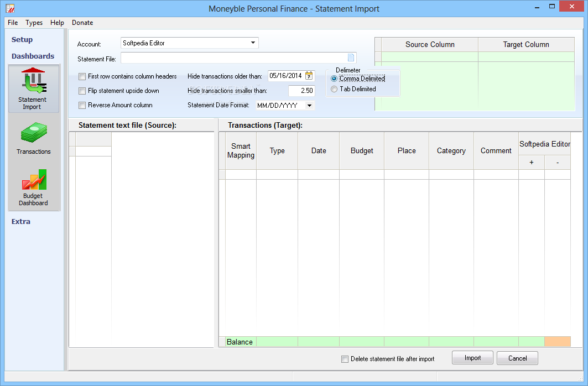Expand the Setup sidebar section
The image size is (588, 386).
22,39
